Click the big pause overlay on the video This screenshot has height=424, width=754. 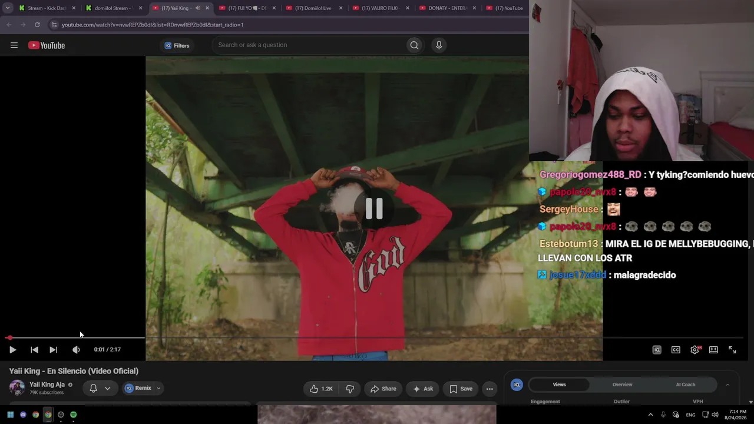pos(374,208)
